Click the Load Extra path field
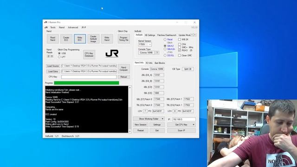 pos(89,71)
